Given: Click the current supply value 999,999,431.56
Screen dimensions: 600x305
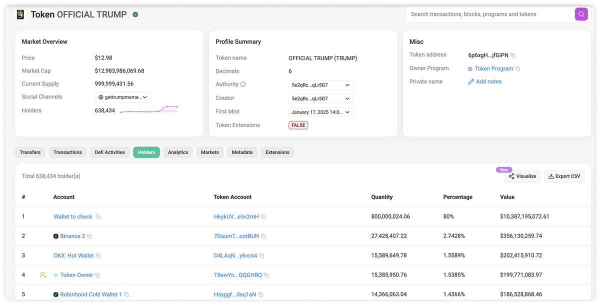Looking at the screenshot, I should click(114, 84).
